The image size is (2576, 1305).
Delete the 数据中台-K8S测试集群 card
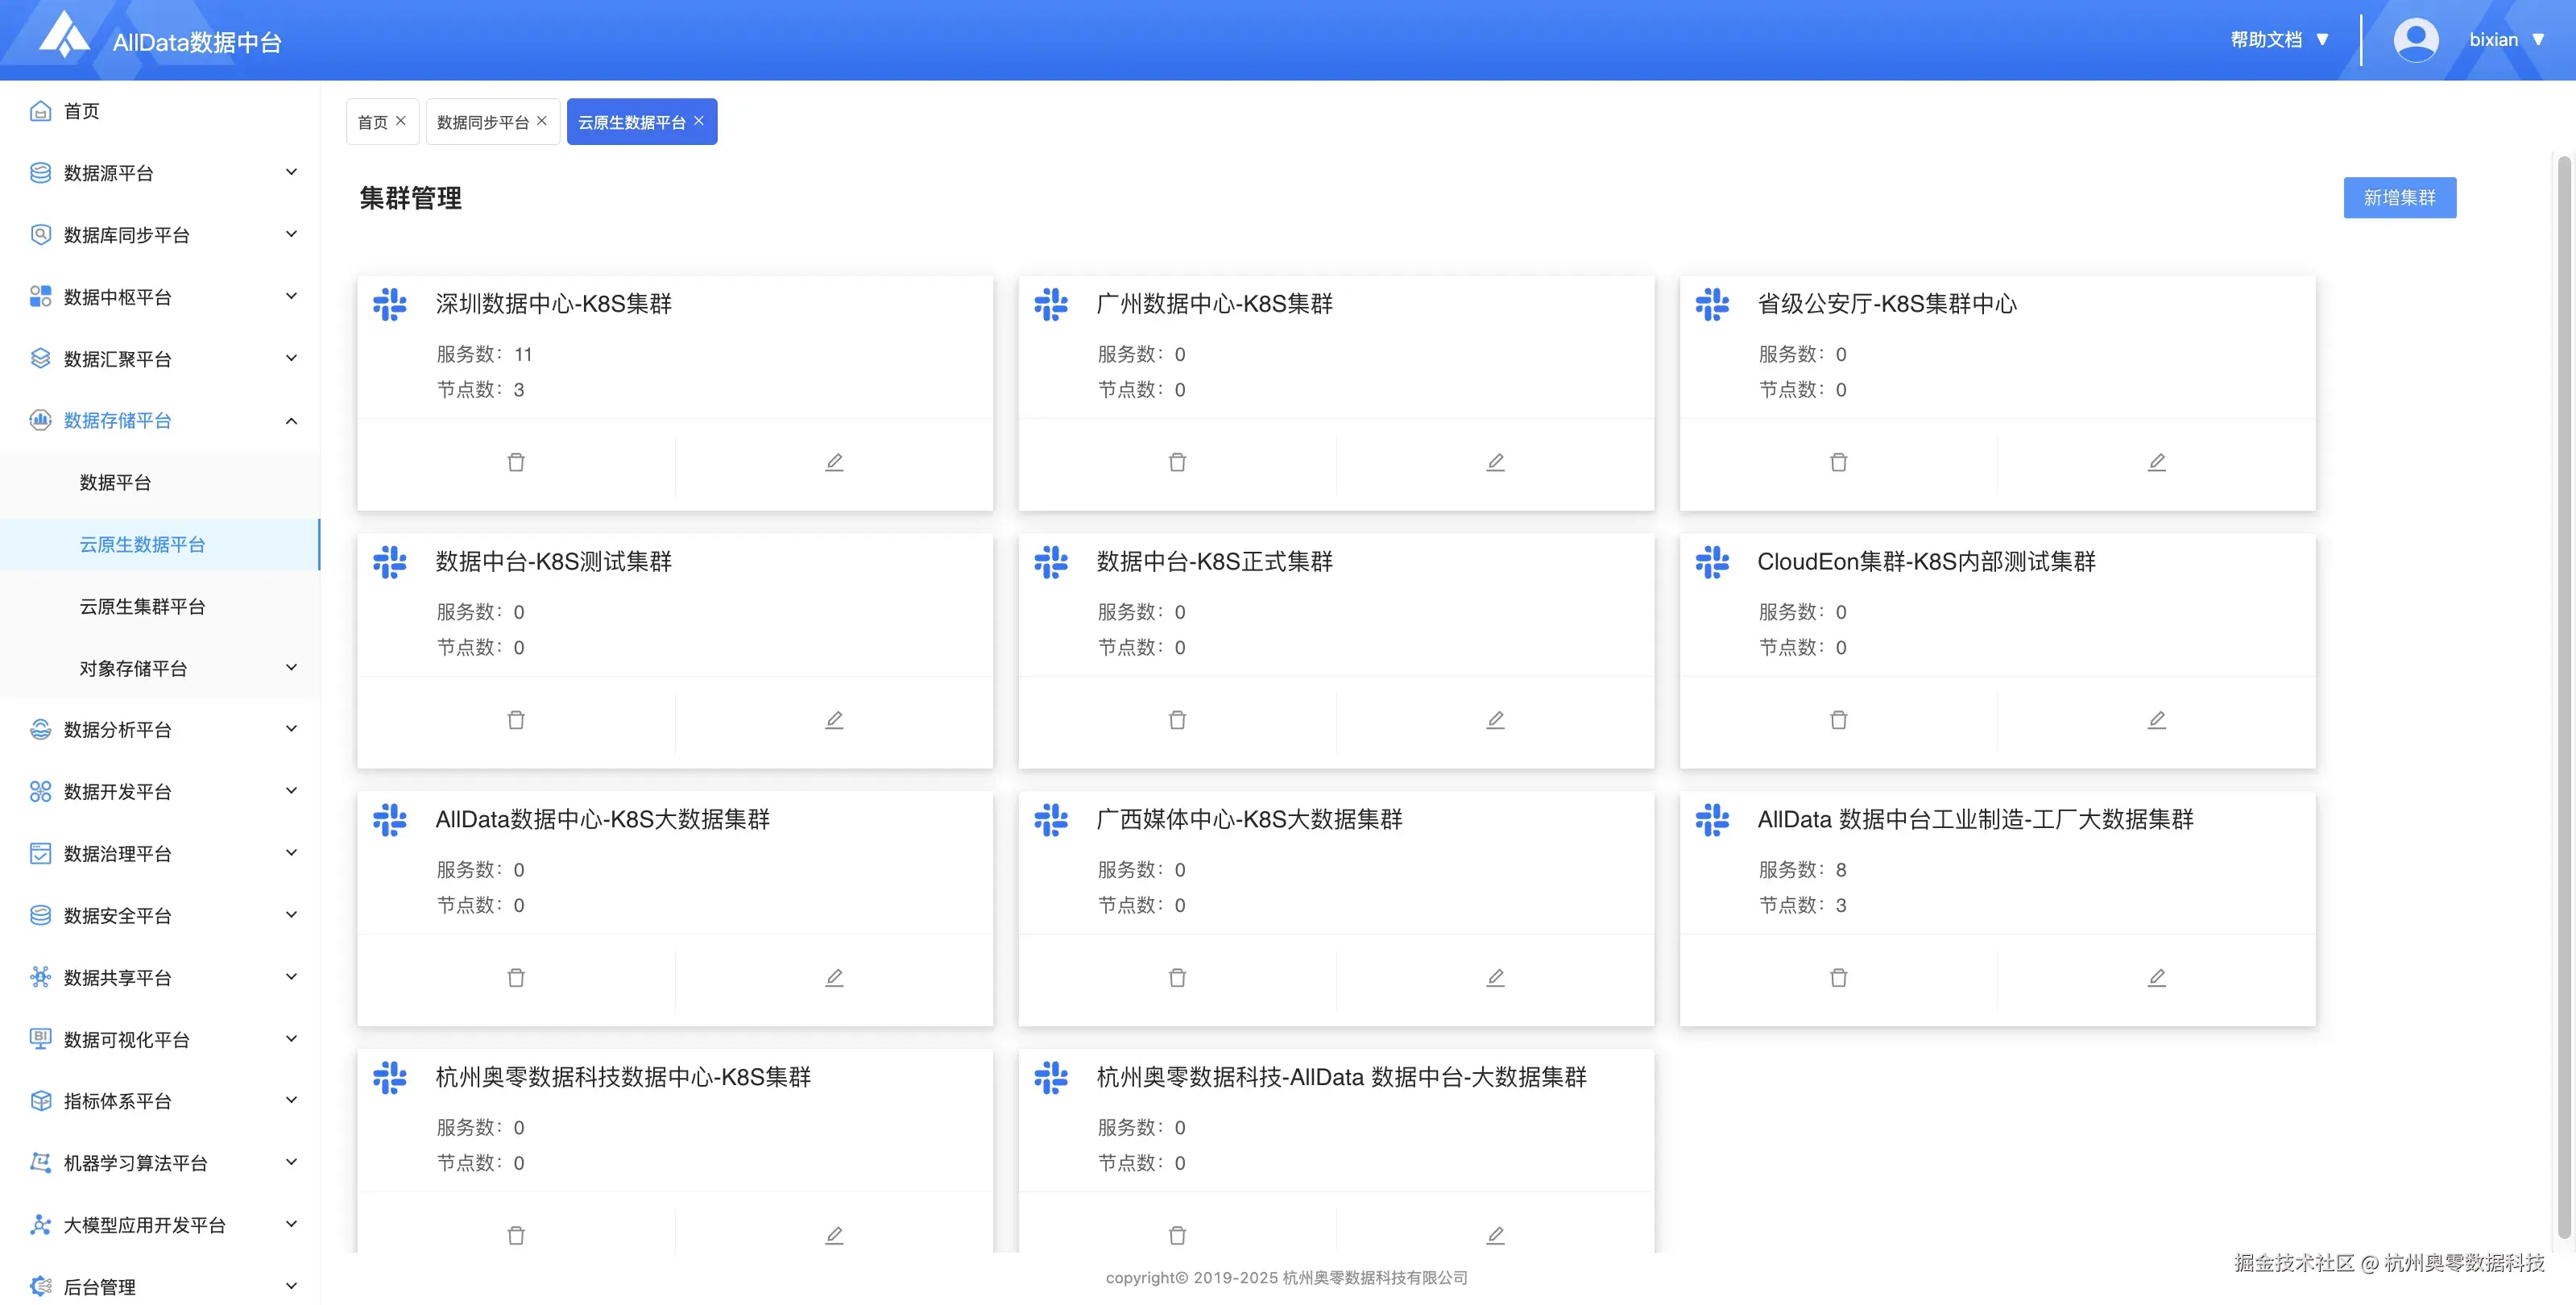tap(516, 720)
